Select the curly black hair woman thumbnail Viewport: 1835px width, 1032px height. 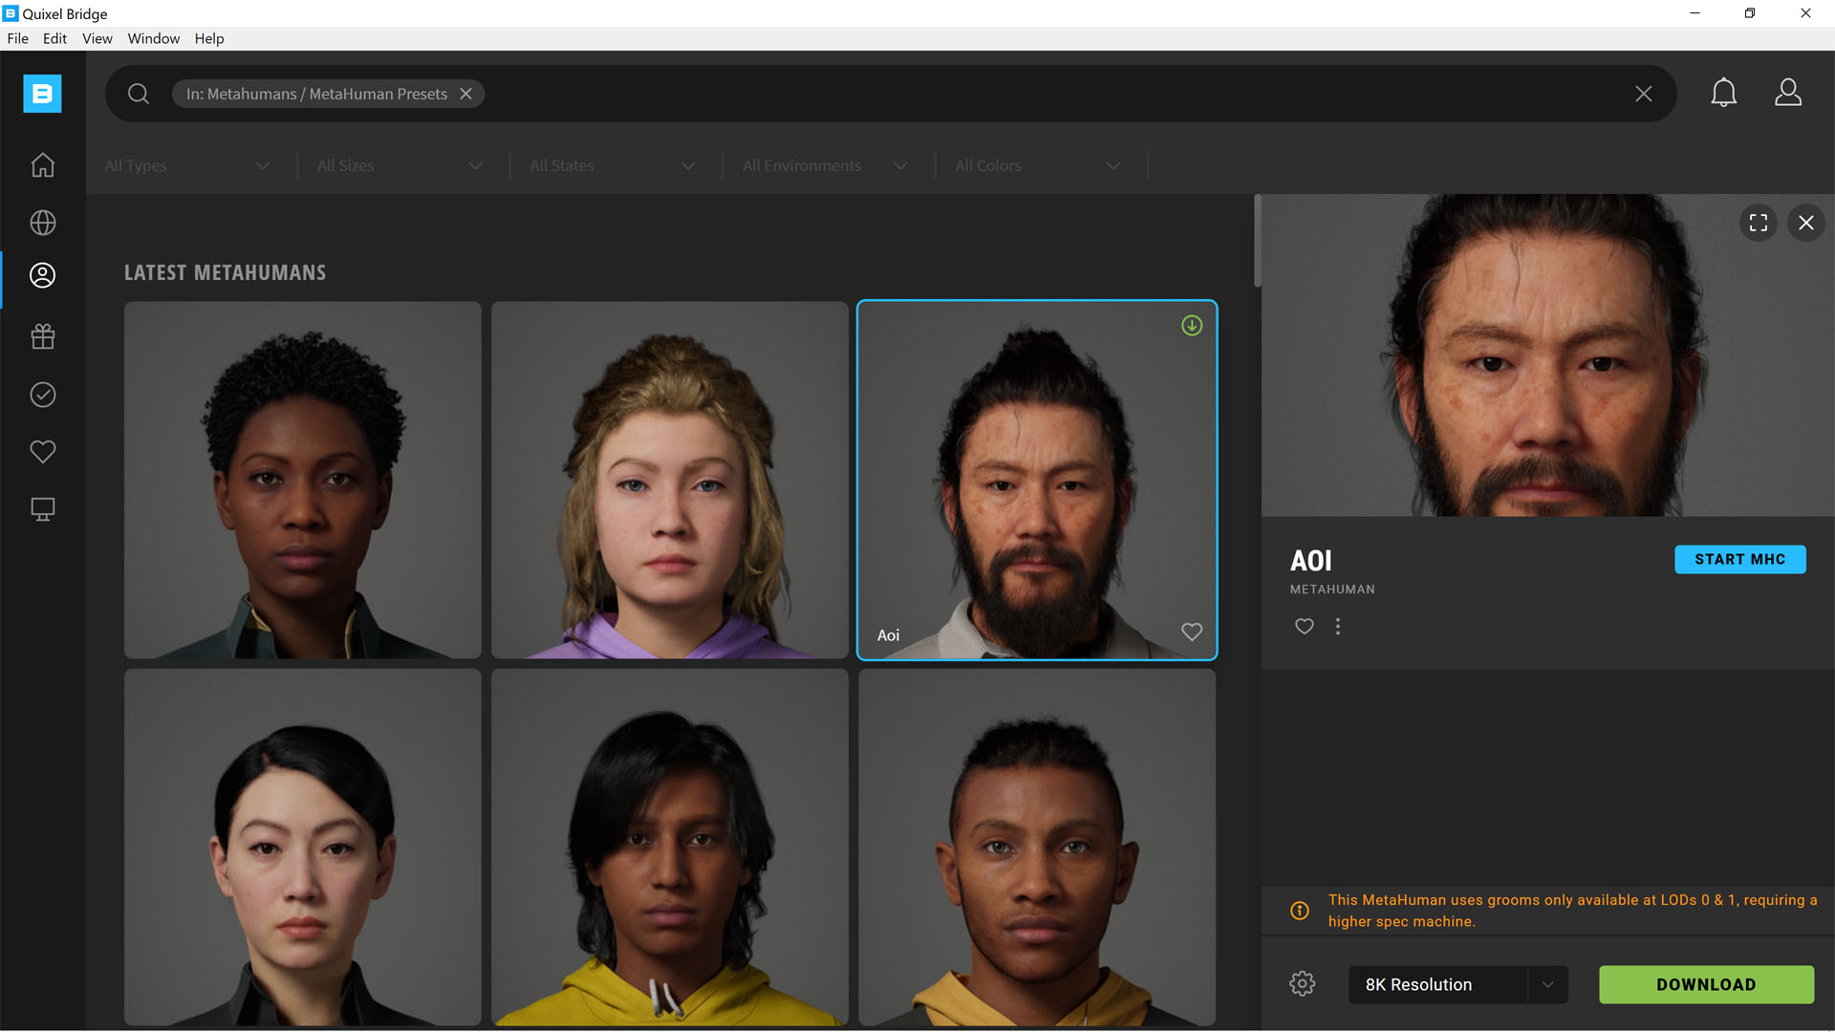(302, 480)
